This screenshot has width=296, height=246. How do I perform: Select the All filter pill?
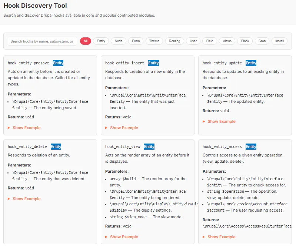[86, 41]
